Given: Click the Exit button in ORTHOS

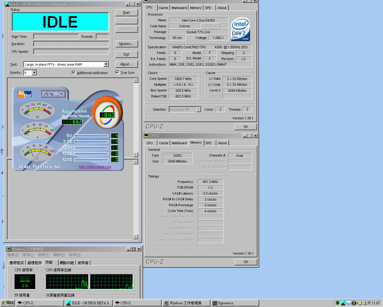Looking at the screenshot, I should pyautogui.click(x=127, y=54).
